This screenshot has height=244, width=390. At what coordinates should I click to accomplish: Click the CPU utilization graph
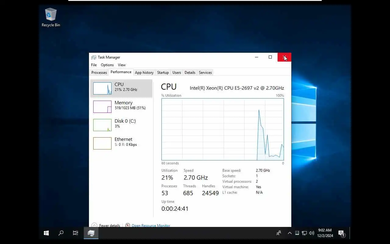(223, 129)
